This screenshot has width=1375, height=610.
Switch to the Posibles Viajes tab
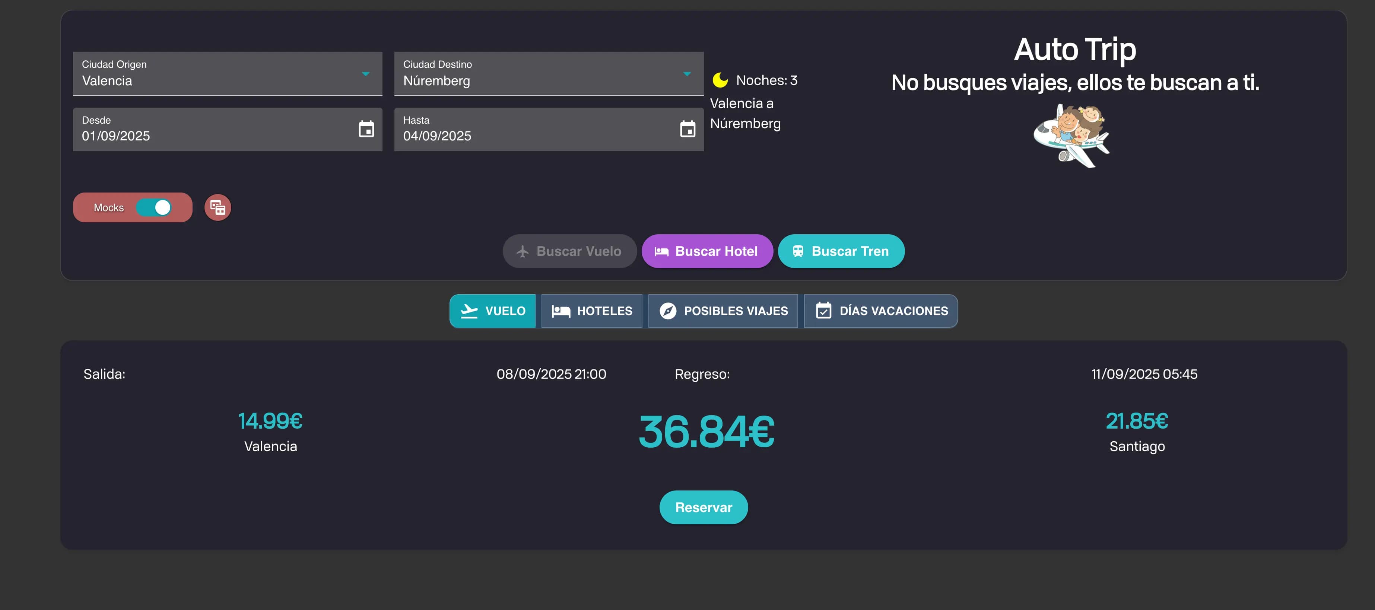pos(723,311)
